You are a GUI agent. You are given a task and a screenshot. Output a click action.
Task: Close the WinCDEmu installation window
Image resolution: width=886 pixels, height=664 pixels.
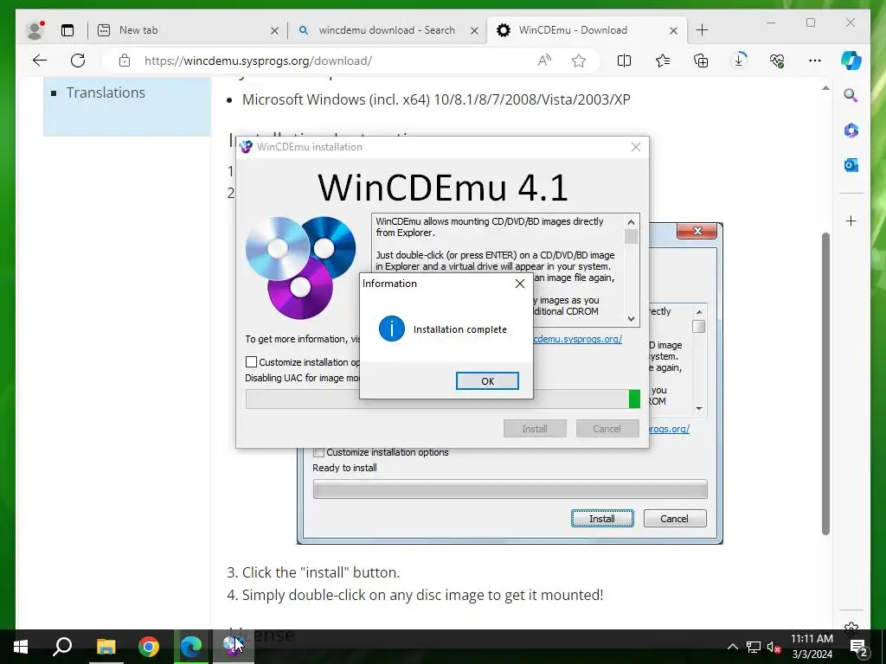coord(636,147)
